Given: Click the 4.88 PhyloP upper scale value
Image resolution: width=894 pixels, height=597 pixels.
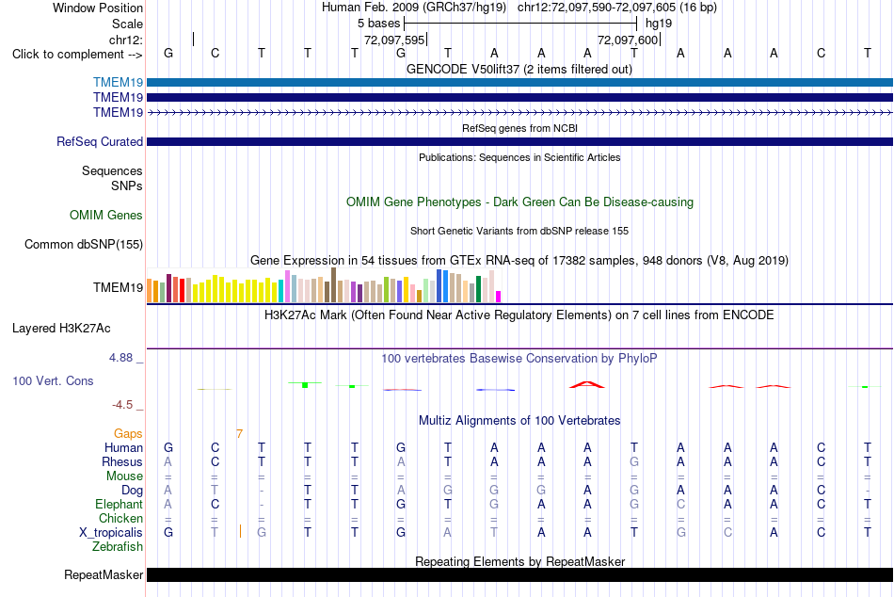Looking at the screenshot, I should coord(120,358).
